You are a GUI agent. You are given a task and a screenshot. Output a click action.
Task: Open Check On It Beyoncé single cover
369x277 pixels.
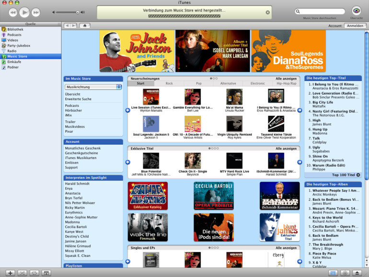point(193,161)
